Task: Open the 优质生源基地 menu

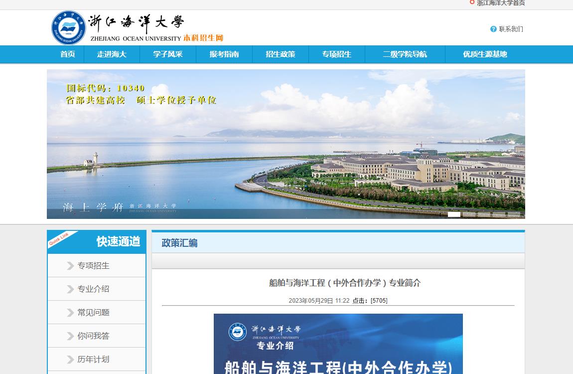Action: (485, 54)
